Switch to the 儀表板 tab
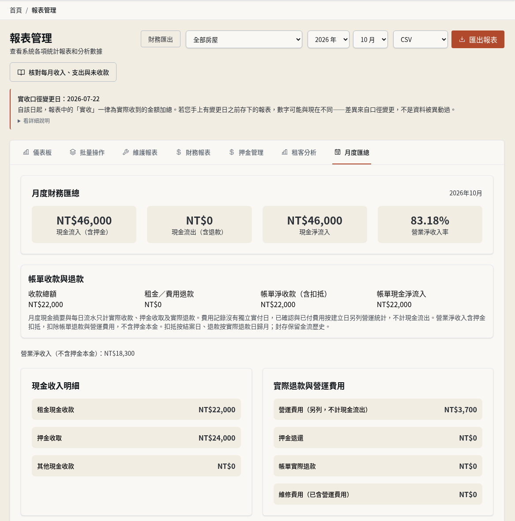The image size is (515, 521). point(37,152)
